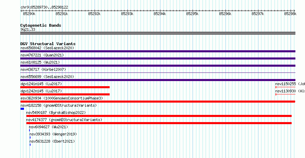
Task: Click the nsv5631228 (Ebert2021) label
Action: pyautogui.click(x=52, y=141)
